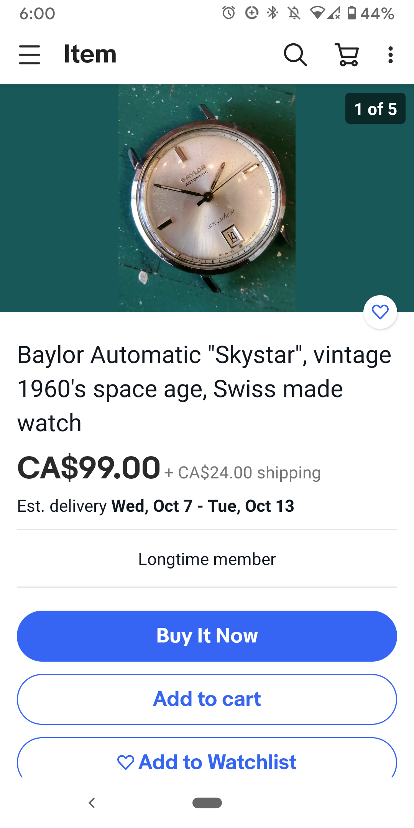Viewport: 414px width, 828px height.
Task: Tap the battery status icon
Action: tap(352, 13)
